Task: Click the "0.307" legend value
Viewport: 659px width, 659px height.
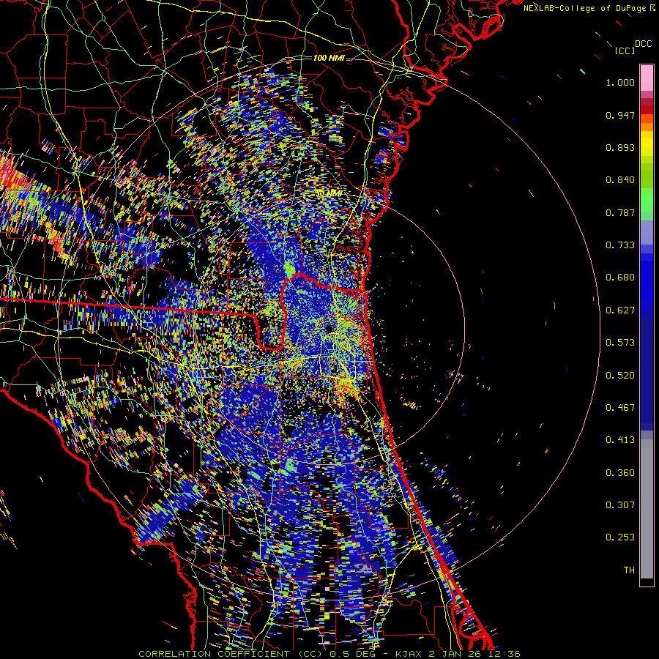Action: (620, 505)
